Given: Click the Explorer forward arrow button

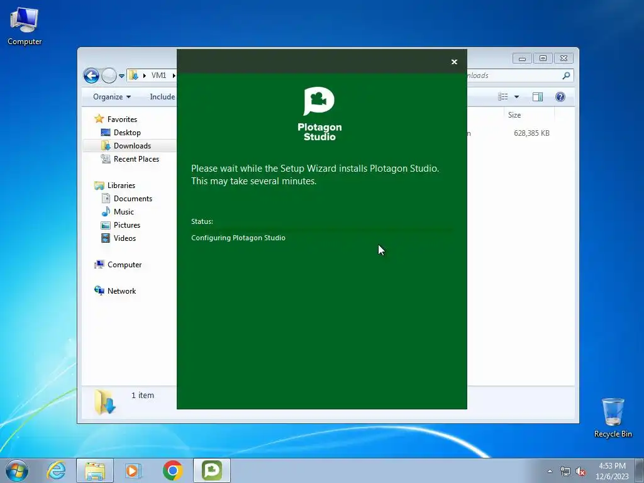Looking at the screenshot, I should point(109,75).
